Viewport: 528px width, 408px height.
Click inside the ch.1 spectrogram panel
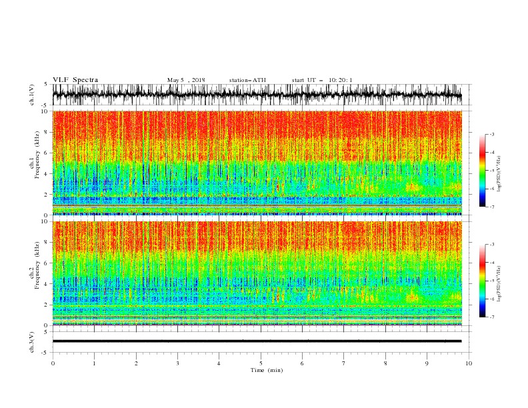tap(257, 163)
